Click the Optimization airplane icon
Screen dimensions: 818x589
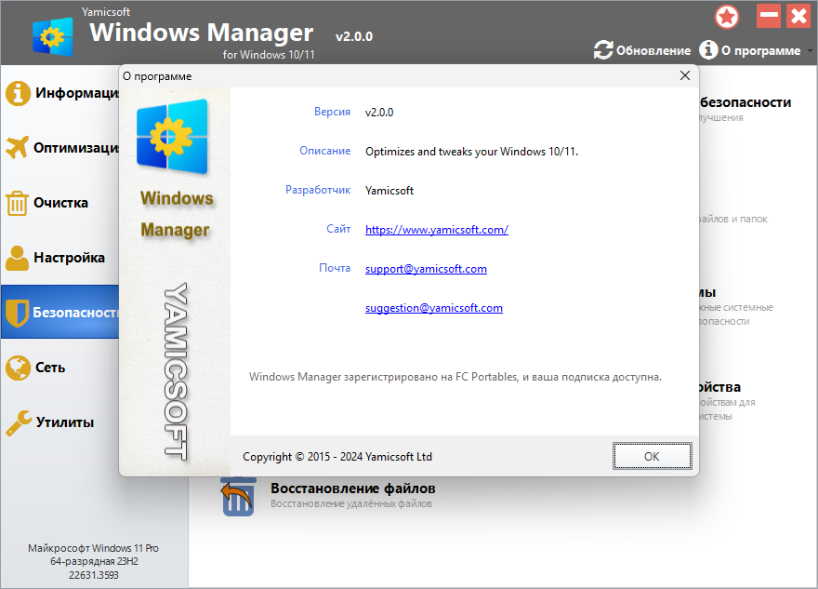(x=18, y=148)
